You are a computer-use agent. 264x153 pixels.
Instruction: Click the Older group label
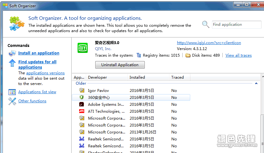pos(81,83)
